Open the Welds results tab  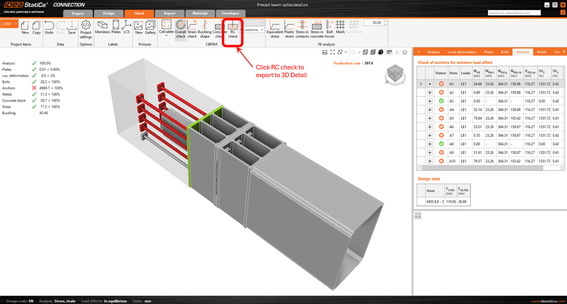pyautogui.click(x=542, y=52)
